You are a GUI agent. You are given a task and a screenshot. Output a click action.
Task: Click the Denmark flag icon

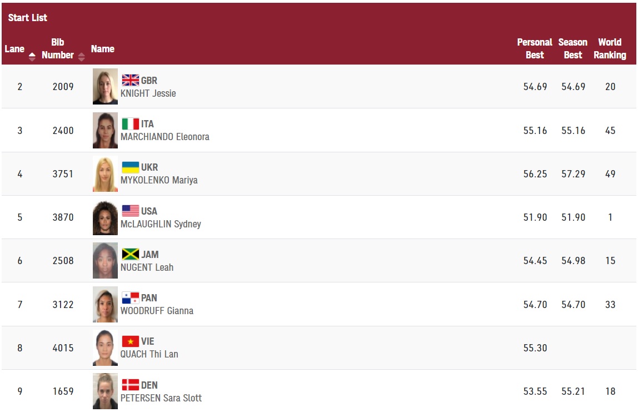click(x=131, y=385)
